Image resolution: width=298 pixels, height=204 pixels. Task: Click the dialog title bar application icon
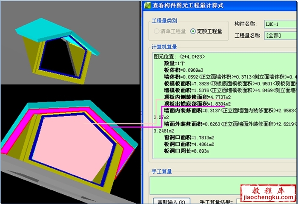pyautogui.click(x=147, y=6)
